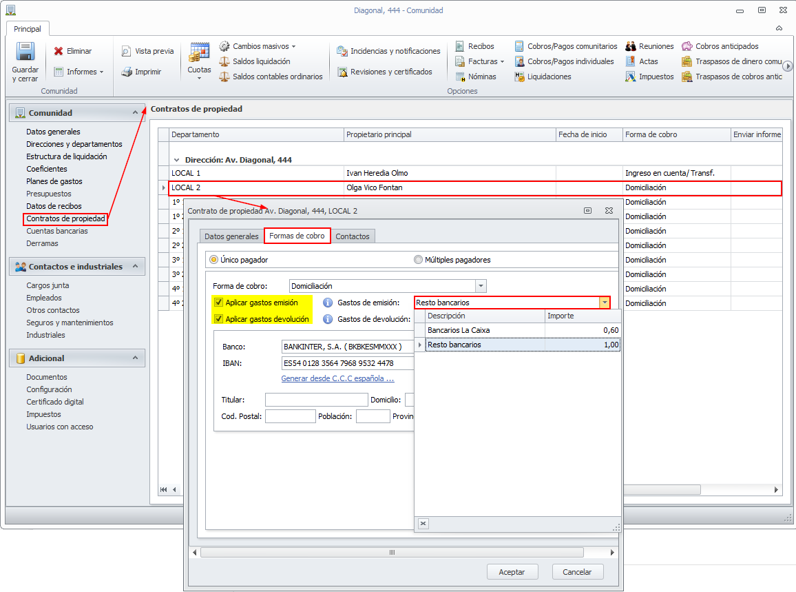
Task: Collapse Contactos e industriales section
Action: pyautogui.click(x=135, y=266)
